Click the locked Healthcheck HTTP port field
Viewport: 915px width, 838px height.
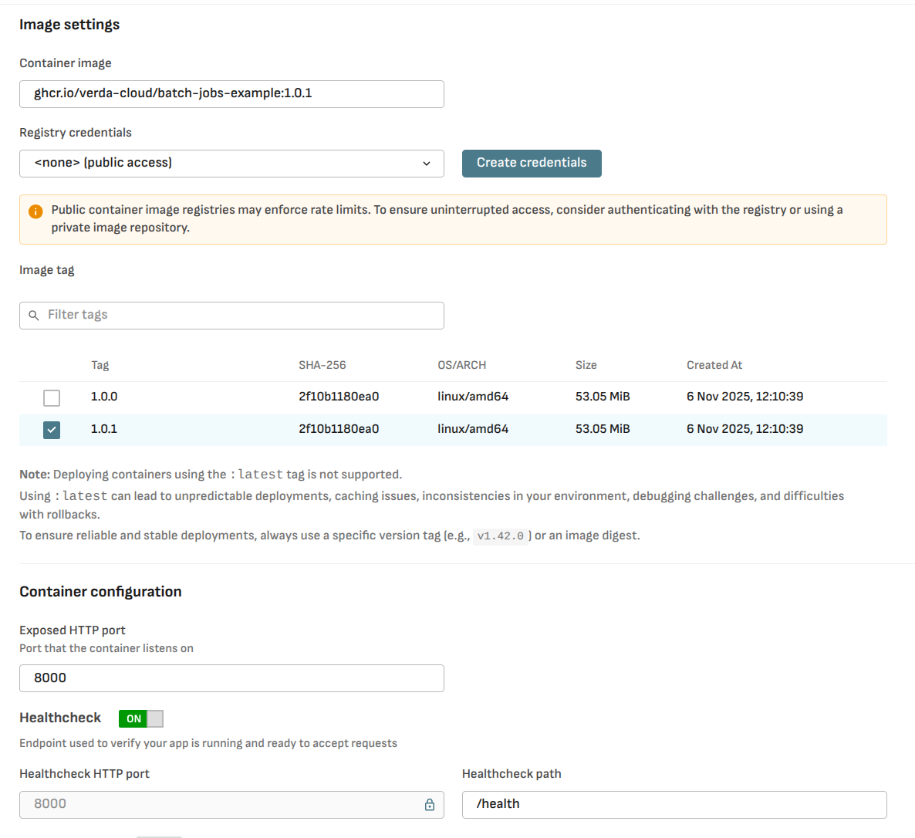[x=224, y=804]
